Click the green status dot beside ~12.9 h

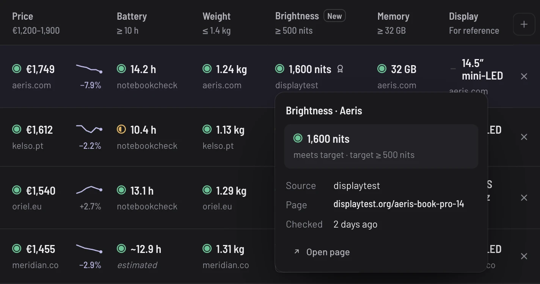click(121, 248)
